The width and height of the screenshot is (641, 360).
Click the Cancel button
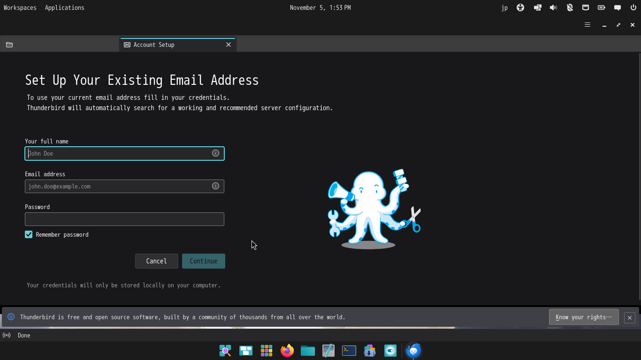157,261
